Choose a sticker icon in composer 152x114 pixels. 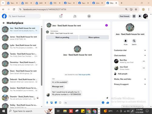[x=56, y=103]
